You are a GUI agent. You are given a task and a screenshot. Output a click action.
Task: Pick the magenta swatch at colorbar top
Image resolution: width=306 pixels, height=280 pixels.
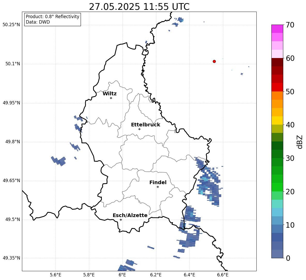coord(277,29)
